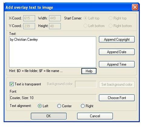
Task: Select Center text alignment
Action: tap(59, 106)
